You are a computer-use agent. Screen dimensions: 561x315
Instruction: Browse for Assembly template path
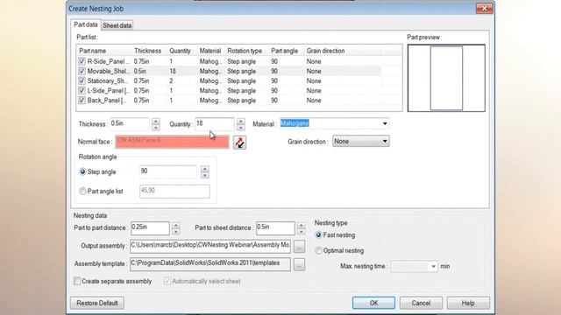[299, 264]
